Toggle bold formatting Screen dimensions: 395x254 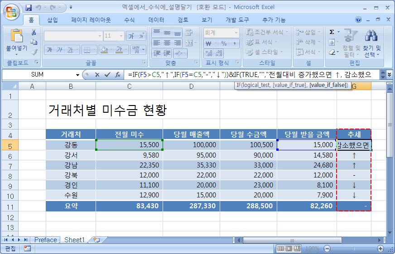(x=50, y=50)
